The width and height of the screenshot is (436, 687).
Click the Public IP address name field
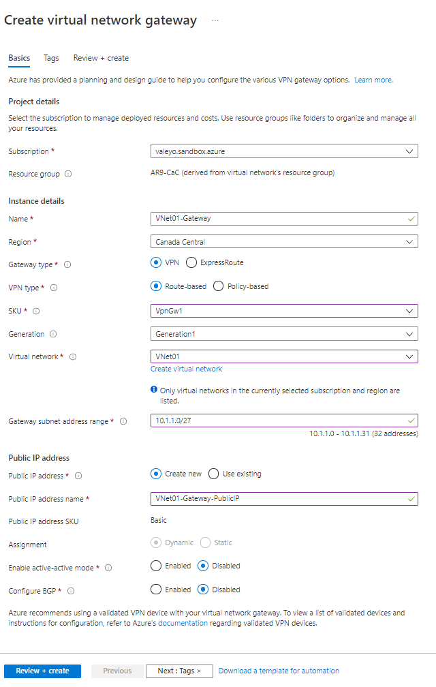tap(284, 499)
